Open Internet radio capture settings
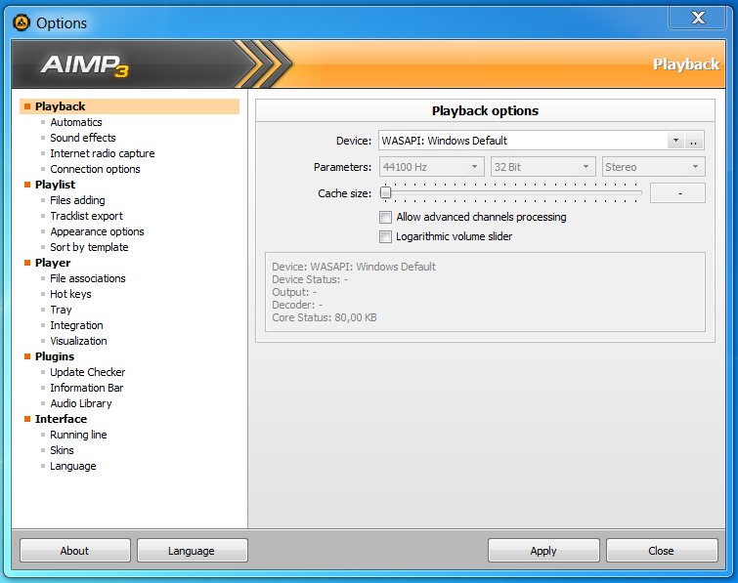 tap(102, 153)
